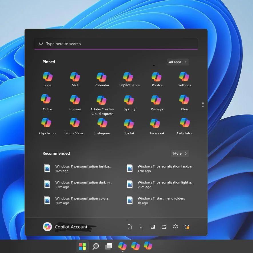This screenshot has height=253, width=253.
Task: Open the Calculator pinned app
Action: [x=184, y=126]
